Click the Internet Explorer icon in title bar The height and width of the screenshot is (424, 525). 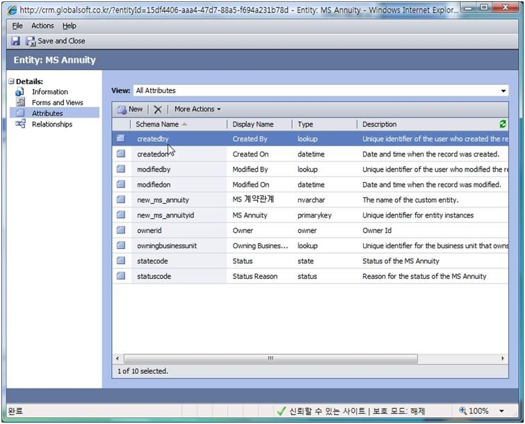coord(12,10)
